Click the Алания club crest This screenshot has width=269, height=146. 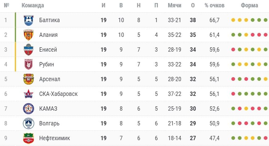point(28,35)
